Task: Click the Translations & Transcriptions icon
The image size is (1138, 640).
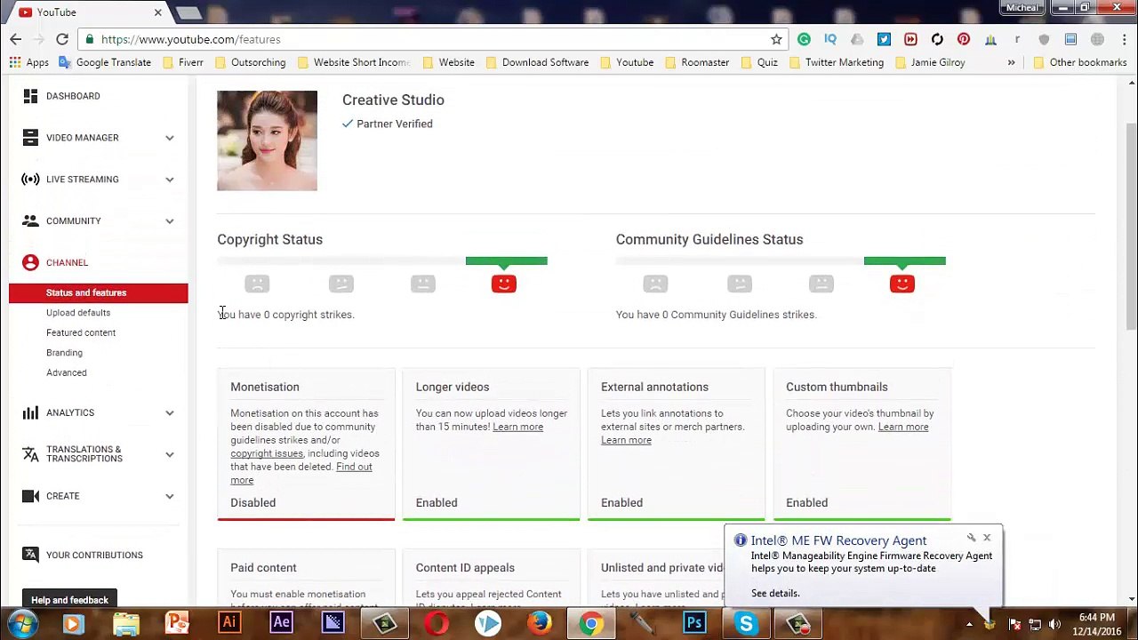Action: click(30, 454)
